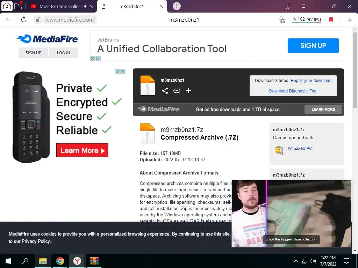Click JetBrains ad SIGN UP button
358x268 pixels.
313,46
